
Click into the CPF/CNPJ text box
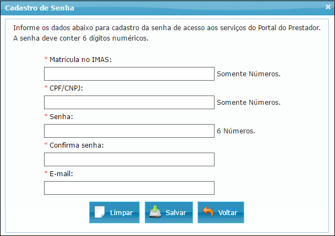point(129,103)
